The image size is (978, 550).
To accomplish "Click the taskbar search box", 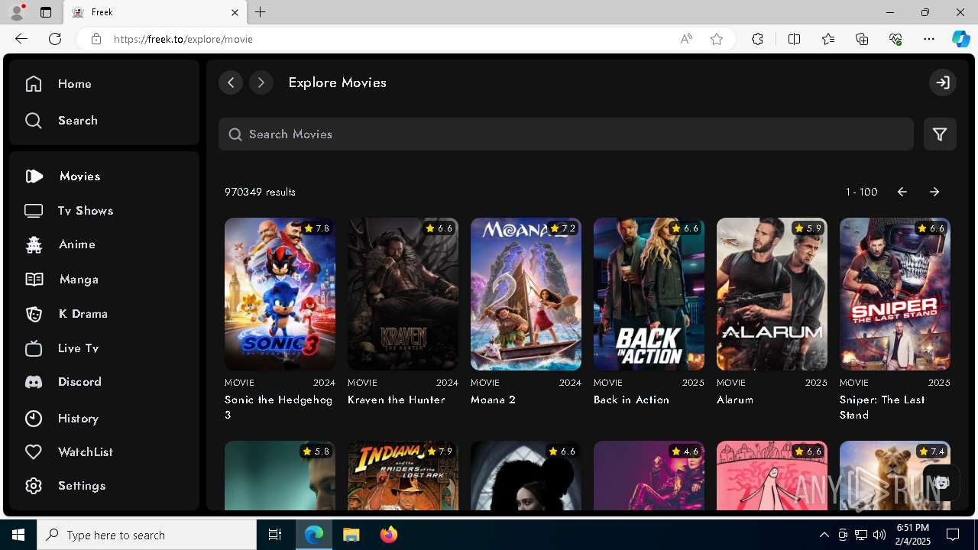I will pos(147,535).
